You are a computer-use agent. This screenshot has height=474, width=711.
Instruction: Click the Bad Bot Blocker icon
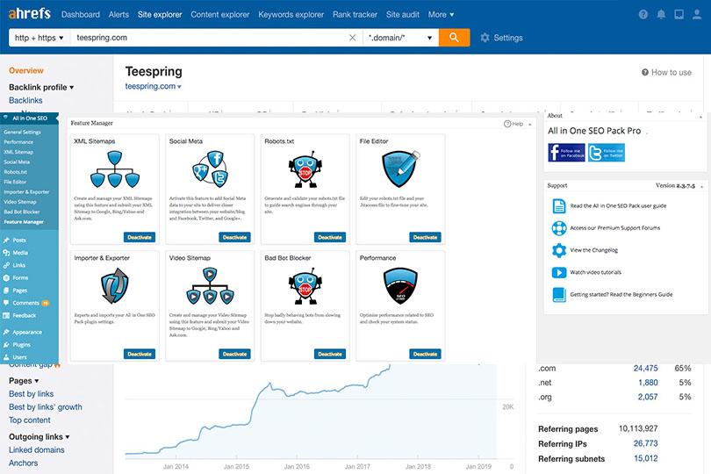305,286
